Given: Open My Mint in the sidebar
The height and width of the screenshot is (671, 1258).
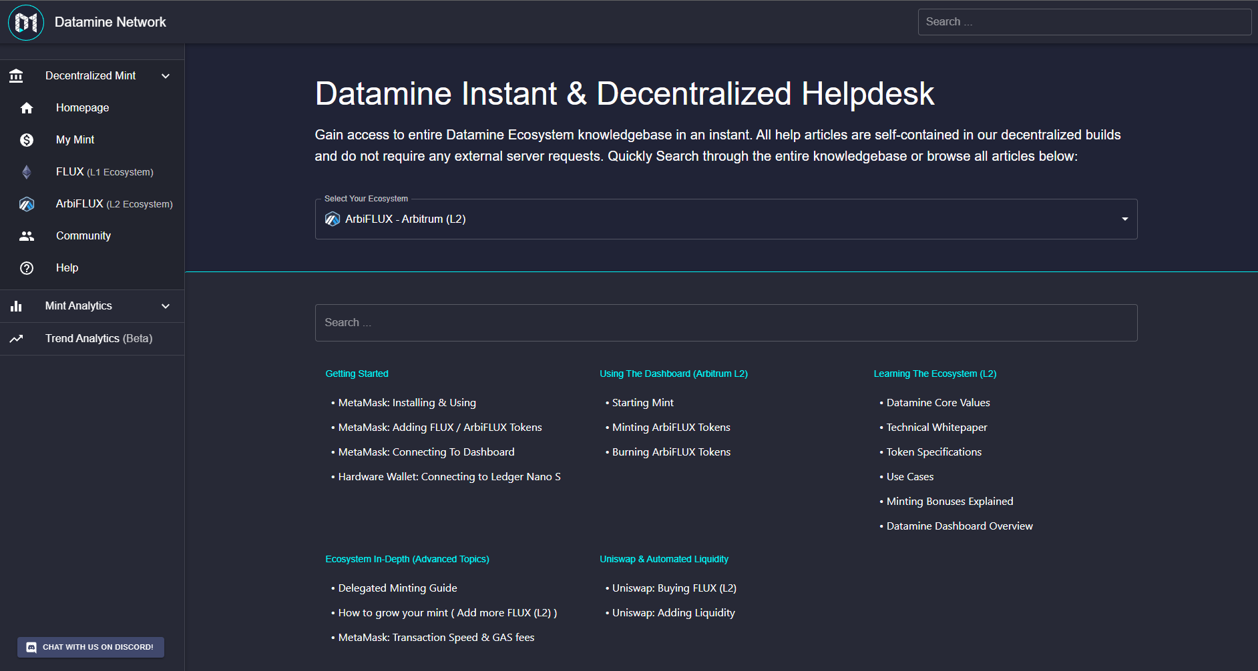Looking at the screenshot, I should click(92, 140).
